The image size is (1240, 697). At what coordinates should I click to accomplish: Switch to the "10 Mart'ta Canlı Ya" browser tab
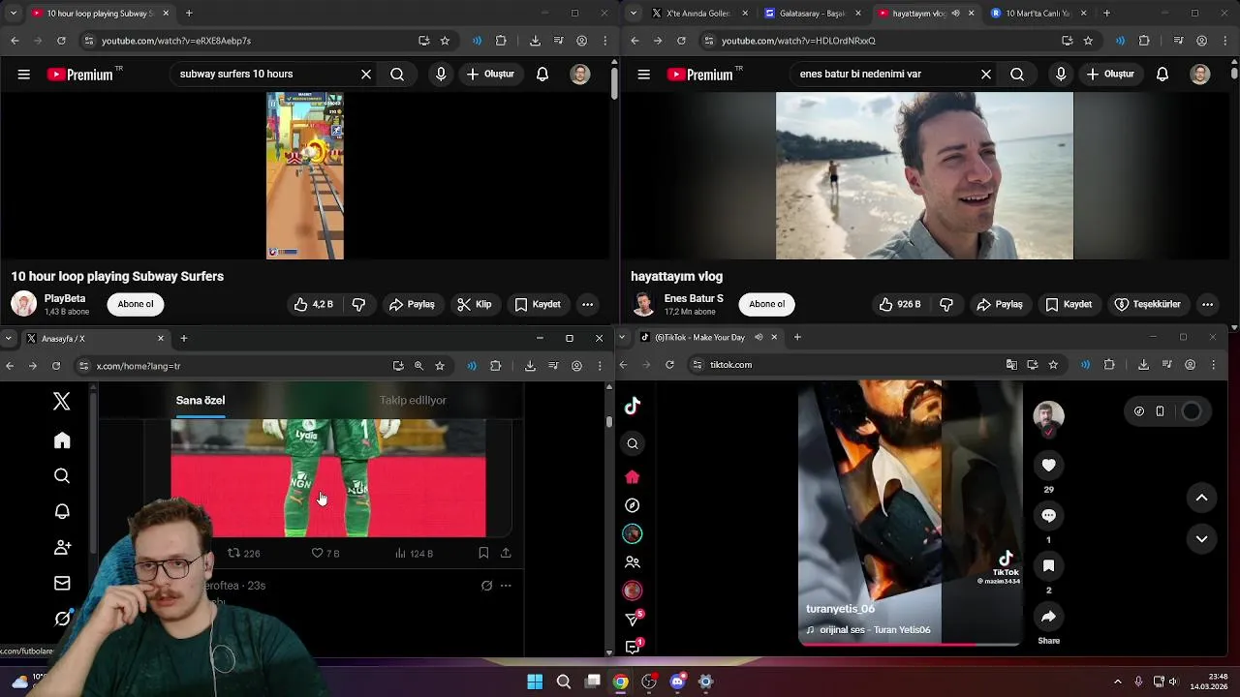click(x=1037, y=14)
